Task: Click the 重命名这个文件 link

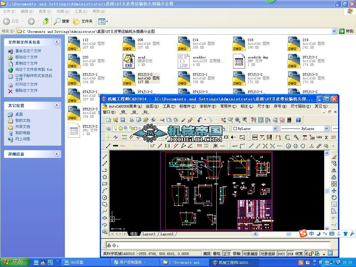Action: pos(28,51)
